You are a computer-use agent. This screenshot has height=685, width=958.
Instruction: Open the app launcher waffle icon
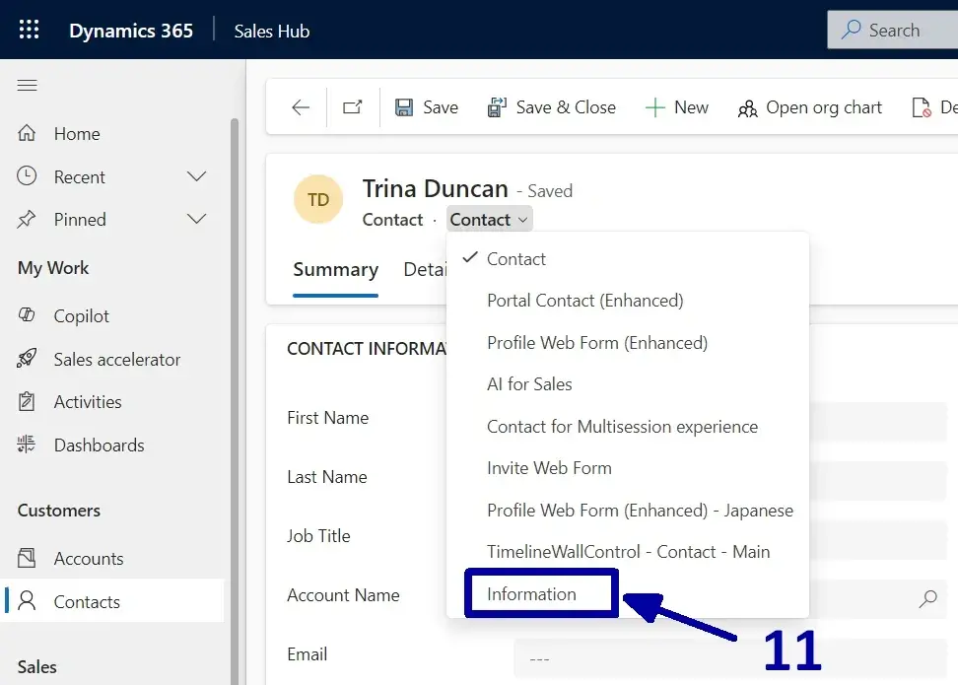(29, 30)
